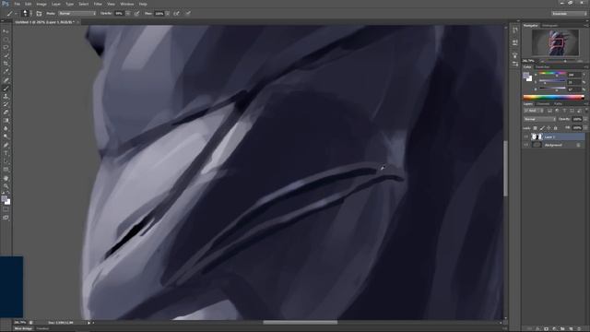Open the layer filter Kind dropdown
The height and width of the screenshot is (332, 590).
pos(534,111)
